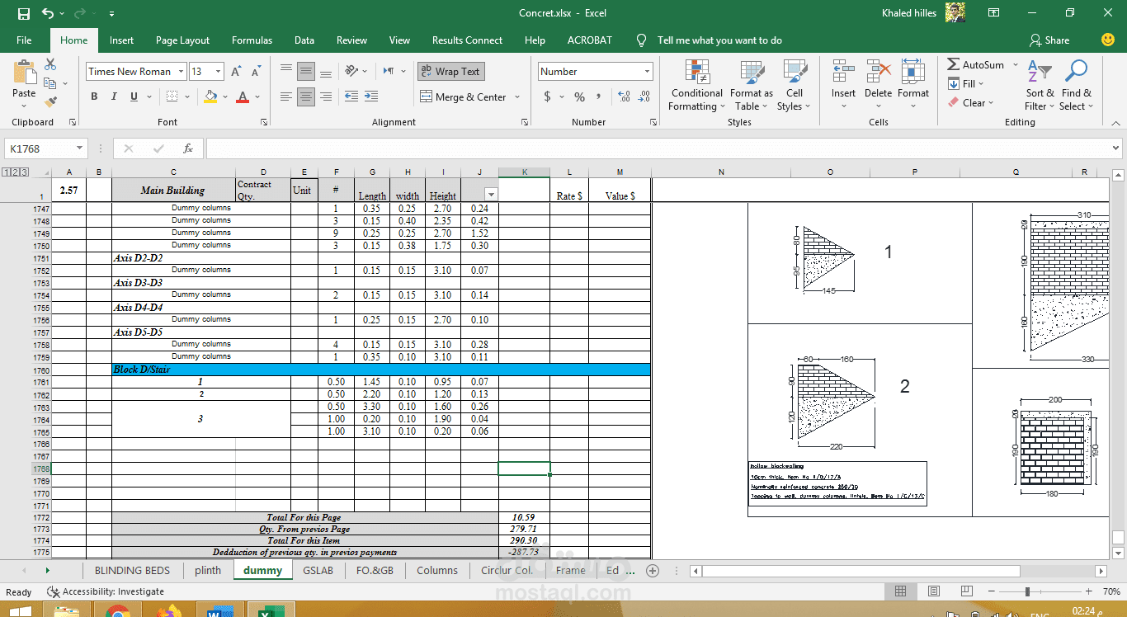Toggle middle vertical alignment
The height and width of the screenshot is (617, 1127).
click(x=306, y=71)
